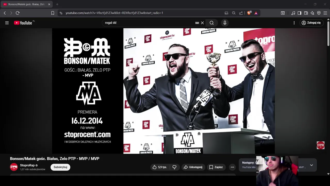Open the StoproRap channel avatar
The image size is (330, 186).
[14, 167]
